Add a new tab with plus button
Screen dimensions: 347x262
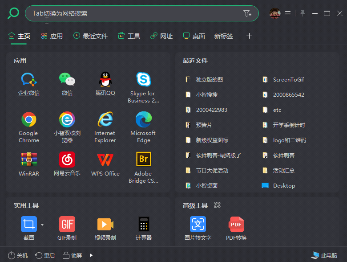249,36
